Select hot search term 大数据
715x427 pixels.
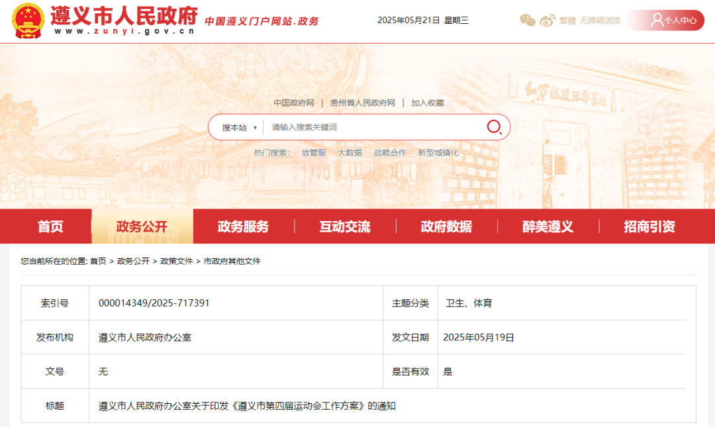350,152
